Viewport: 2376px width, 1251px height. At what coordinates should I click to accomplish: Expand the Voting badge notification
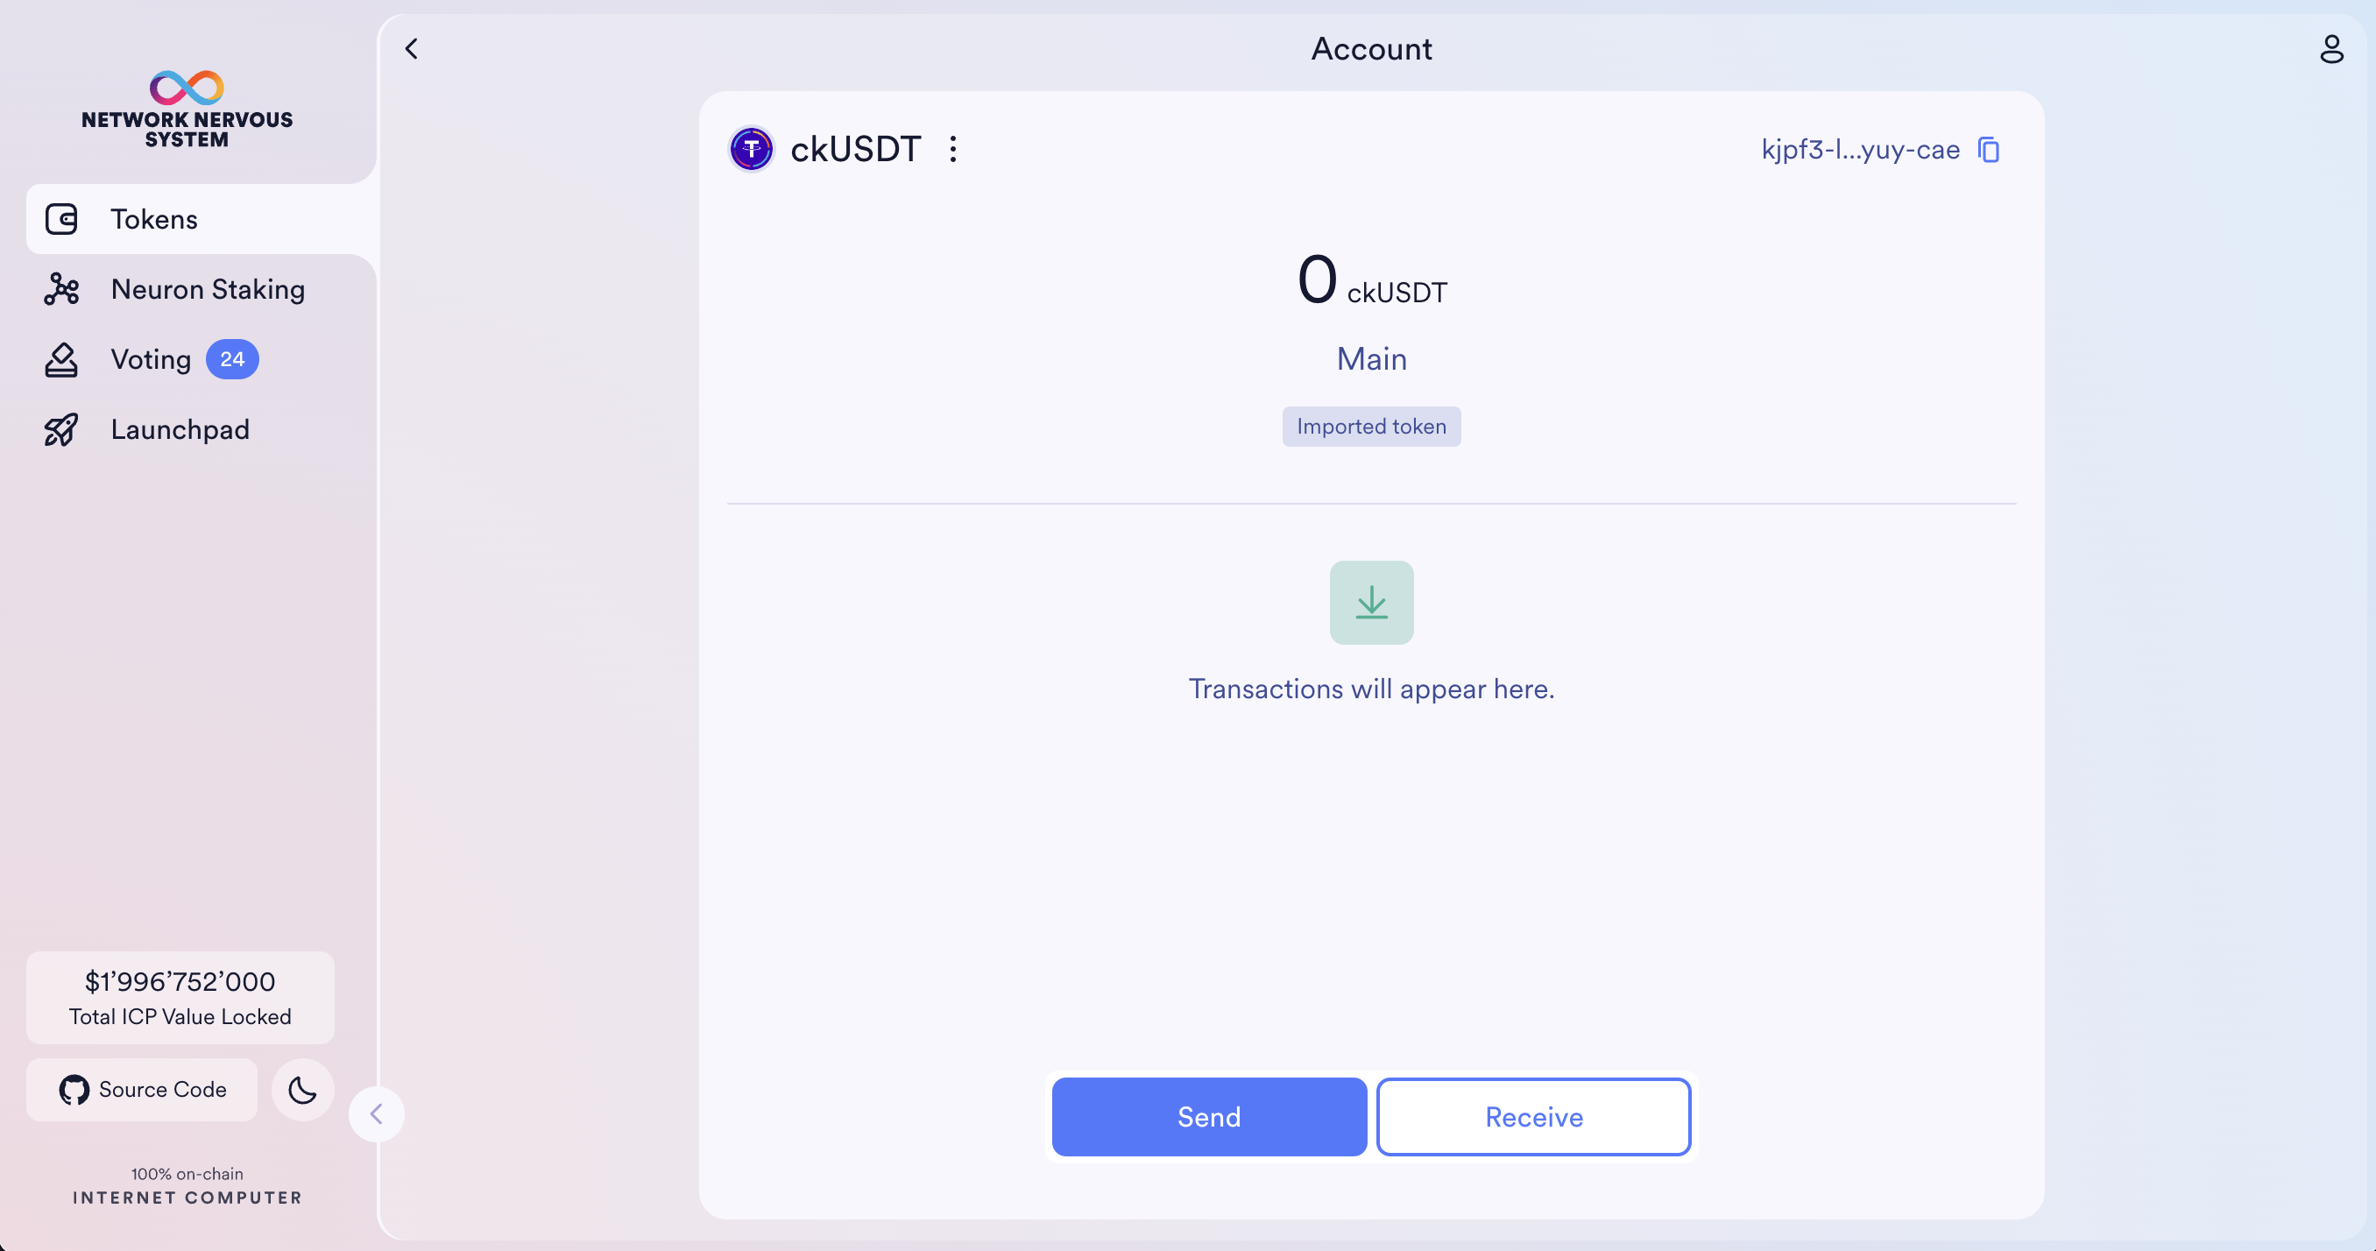coord(231,358)
